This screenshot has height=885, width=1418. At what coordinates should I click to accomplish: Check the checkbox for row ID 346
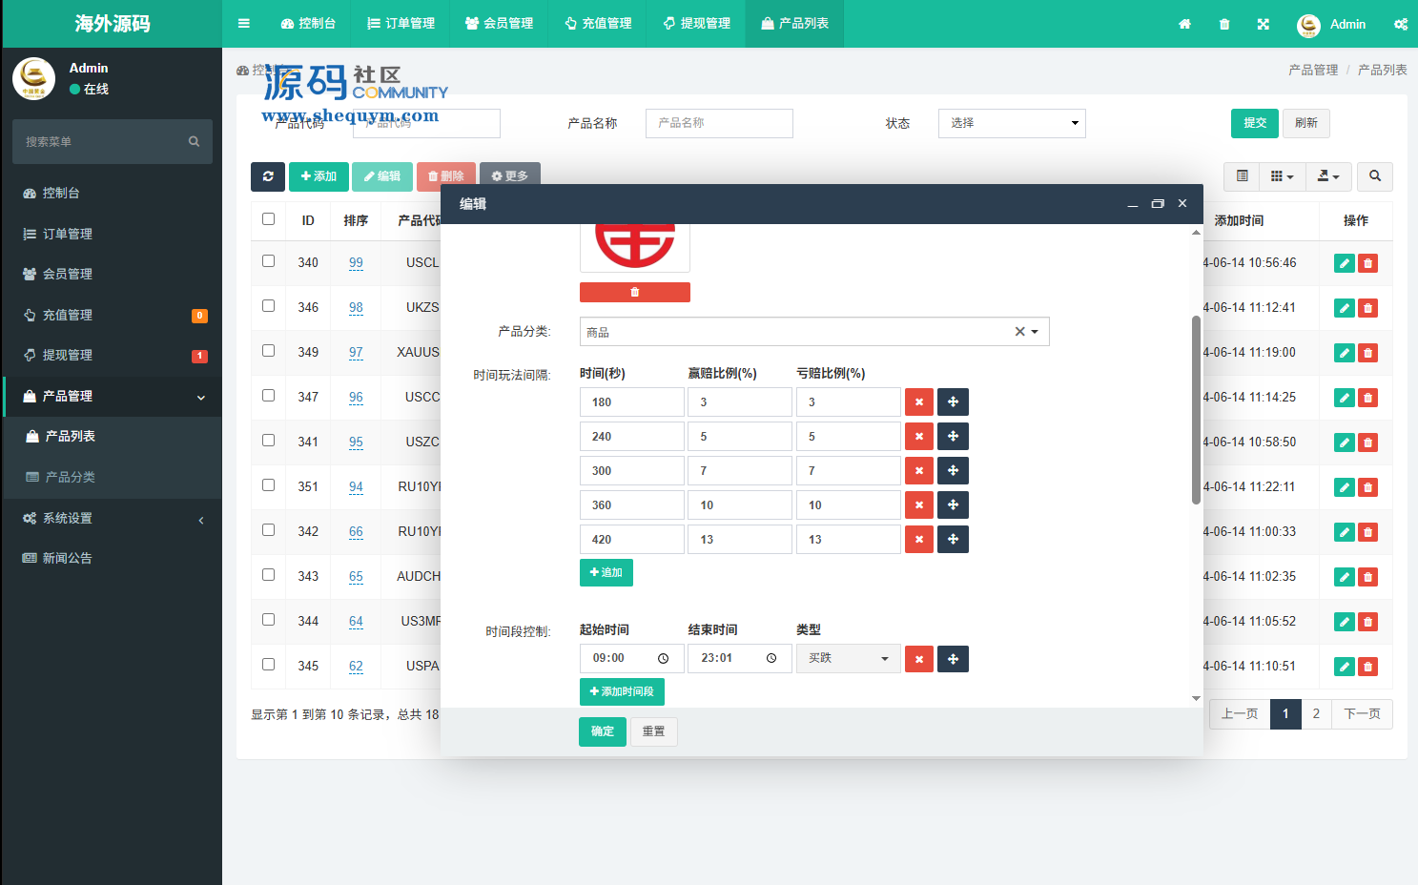tap(269, 306)
